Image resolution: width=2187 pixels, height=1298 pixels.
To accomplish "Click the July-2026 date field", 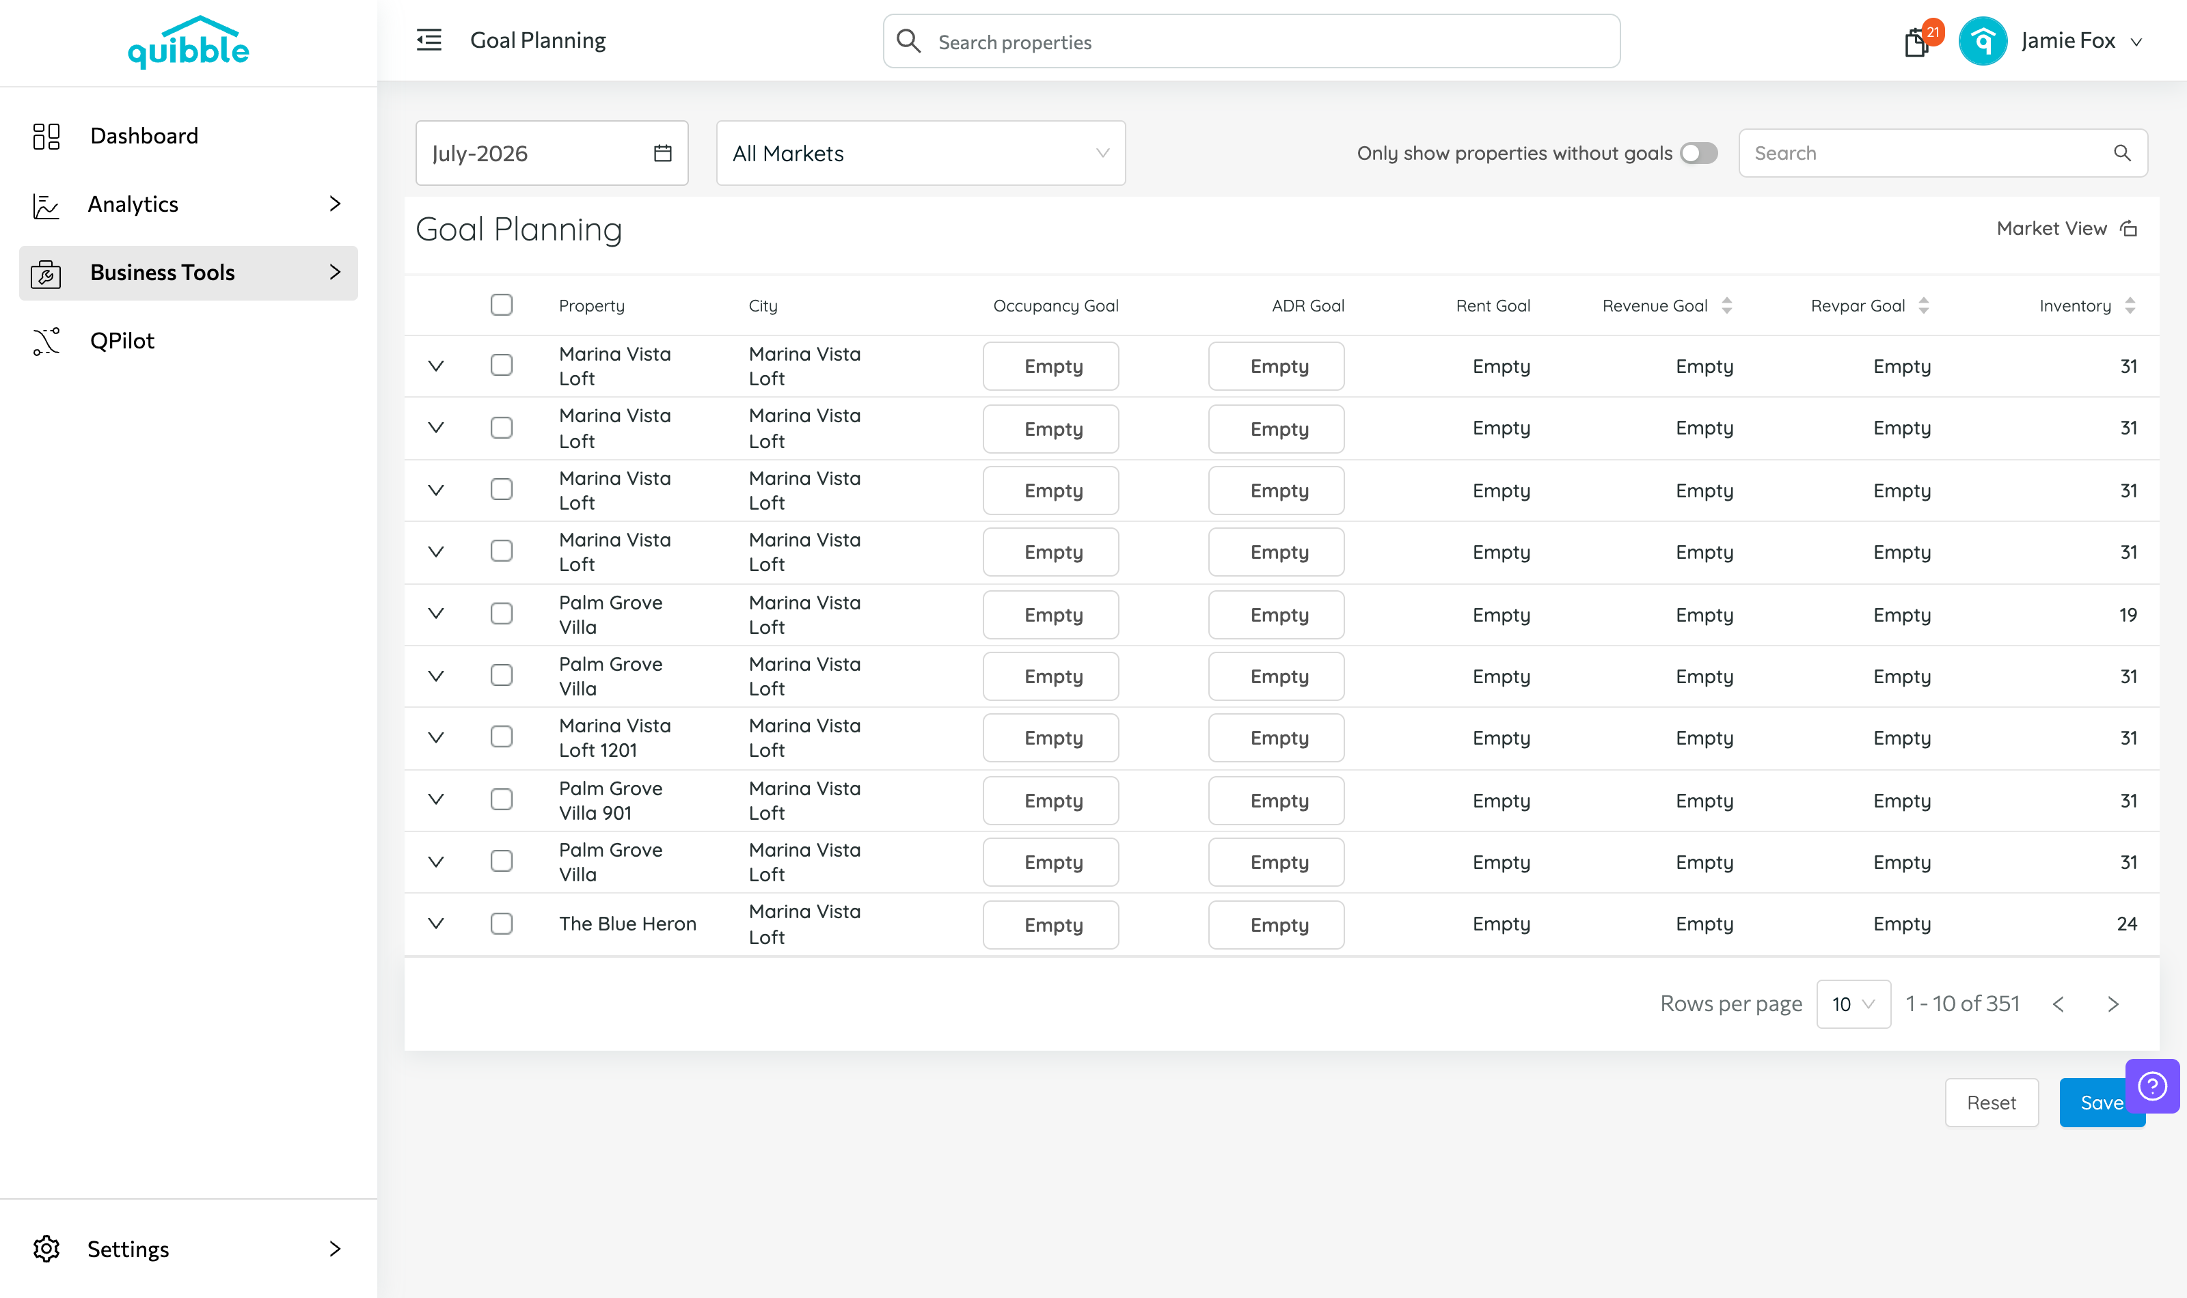I will 552,153.
